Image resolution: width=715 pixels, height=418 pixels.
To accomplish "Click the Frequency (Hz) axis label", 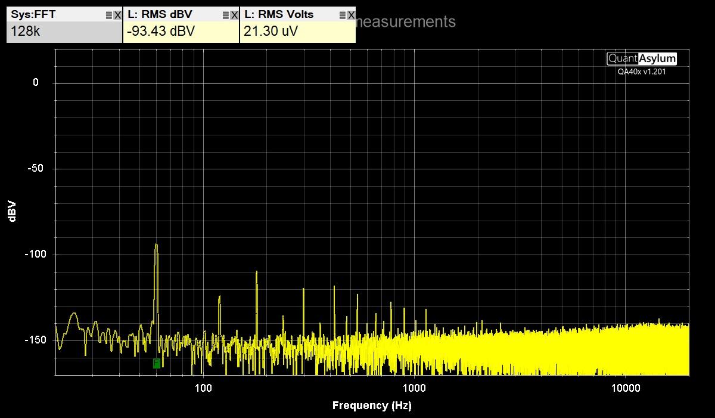I will [372, 405].
